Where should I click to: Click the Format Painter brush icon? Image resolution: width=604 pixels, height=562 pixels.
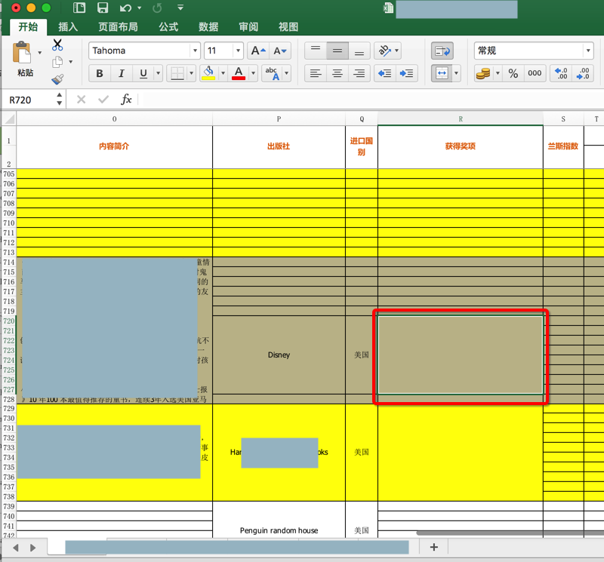57,79
